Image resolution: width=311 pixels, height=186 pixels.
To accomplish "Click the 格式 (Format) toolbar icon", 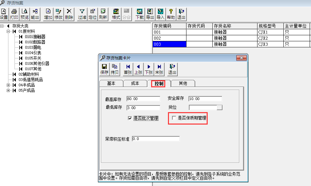I will click(116, 14).
